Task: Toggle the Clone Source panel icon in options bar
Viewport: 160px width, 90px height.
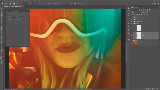Action: (x=14, y=4)
